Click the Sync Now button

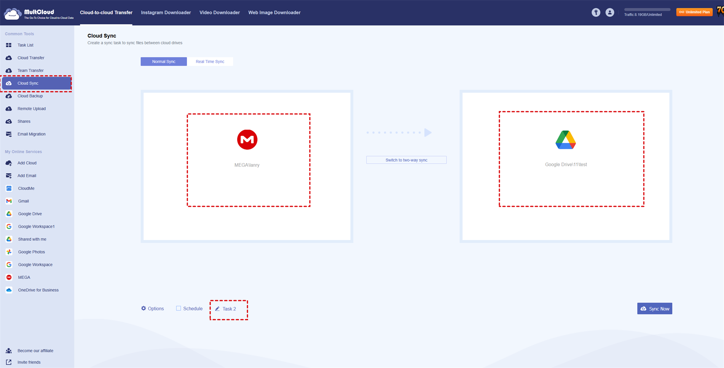tap(655, 309)
